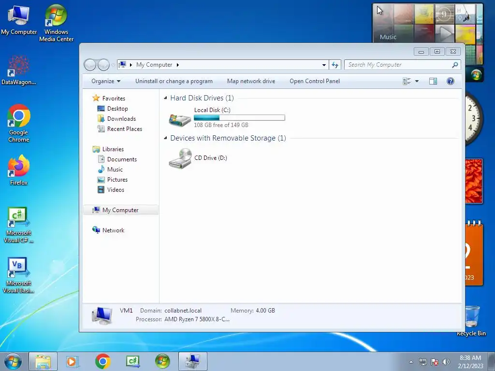Open Microsoft Visual C# desktop shortcut

pyautogui.click(x=19, y=225)
